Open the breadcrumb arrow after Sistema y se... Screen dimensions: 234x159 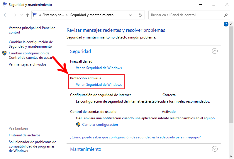coord(67,15)
